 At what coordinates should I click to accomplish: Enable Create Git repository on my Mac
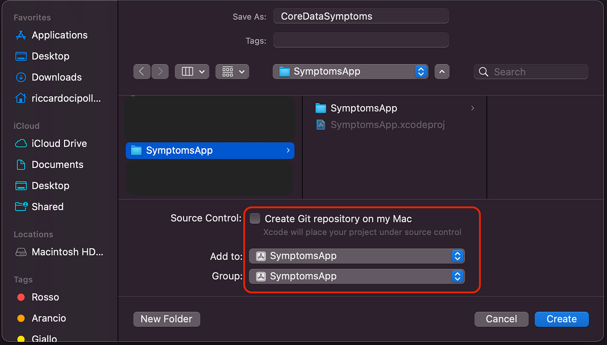[254, 219]
